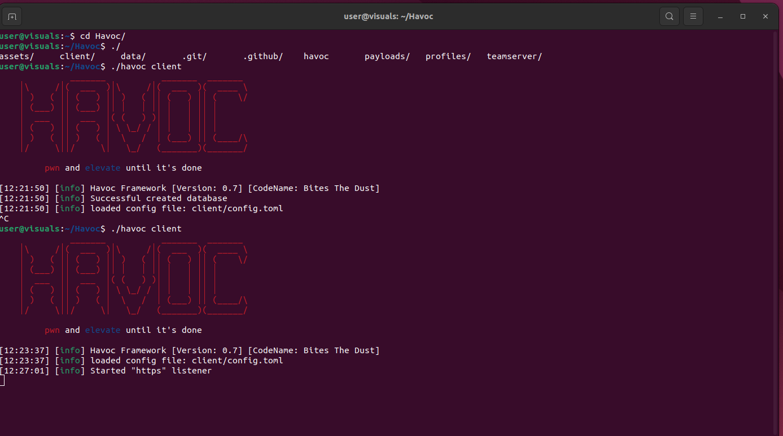
Task: Click the timestamp '[12:27:01]'
Action: (x=25, y=371)
